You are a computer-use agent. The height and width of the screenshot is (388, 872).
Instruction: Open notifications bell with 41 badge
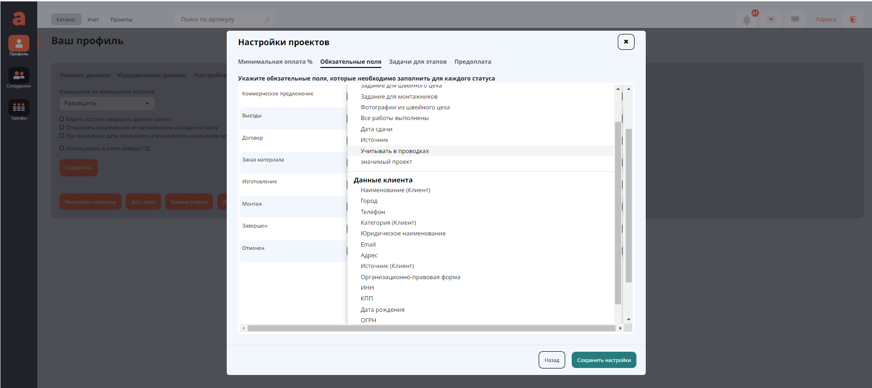(x=747, y=20)
